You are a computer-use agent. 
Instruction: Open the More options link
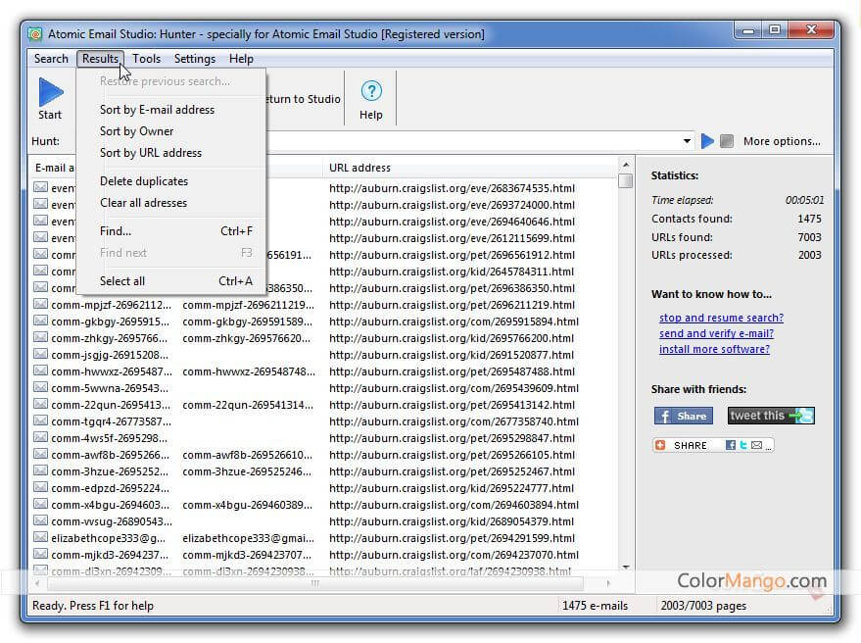pos(781,141)
